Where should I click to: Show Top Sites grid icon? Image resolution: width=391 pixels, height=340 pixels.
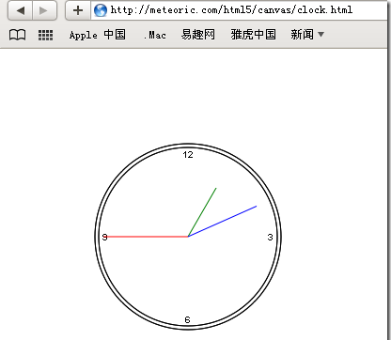click(46, 35)
